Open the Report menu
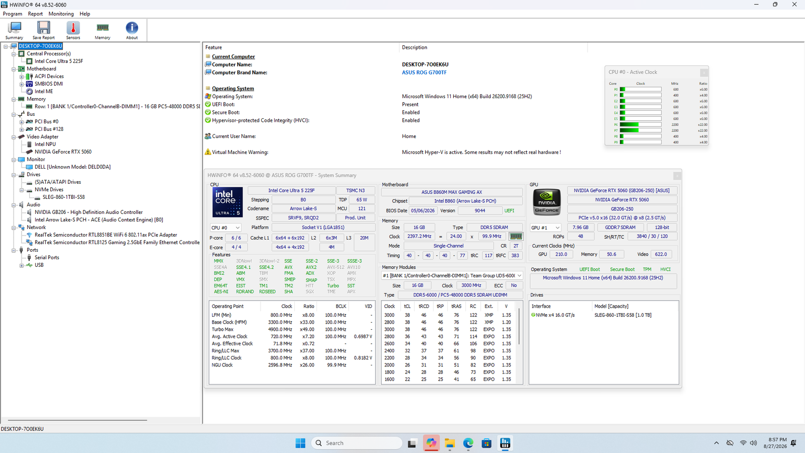 [35, 14]
